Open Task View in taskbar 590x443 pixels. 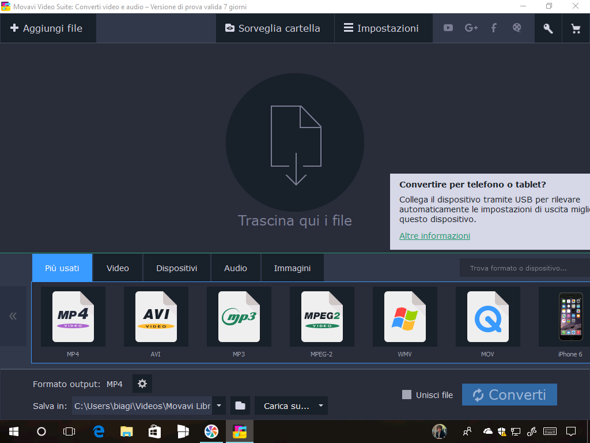coord(69,431)
